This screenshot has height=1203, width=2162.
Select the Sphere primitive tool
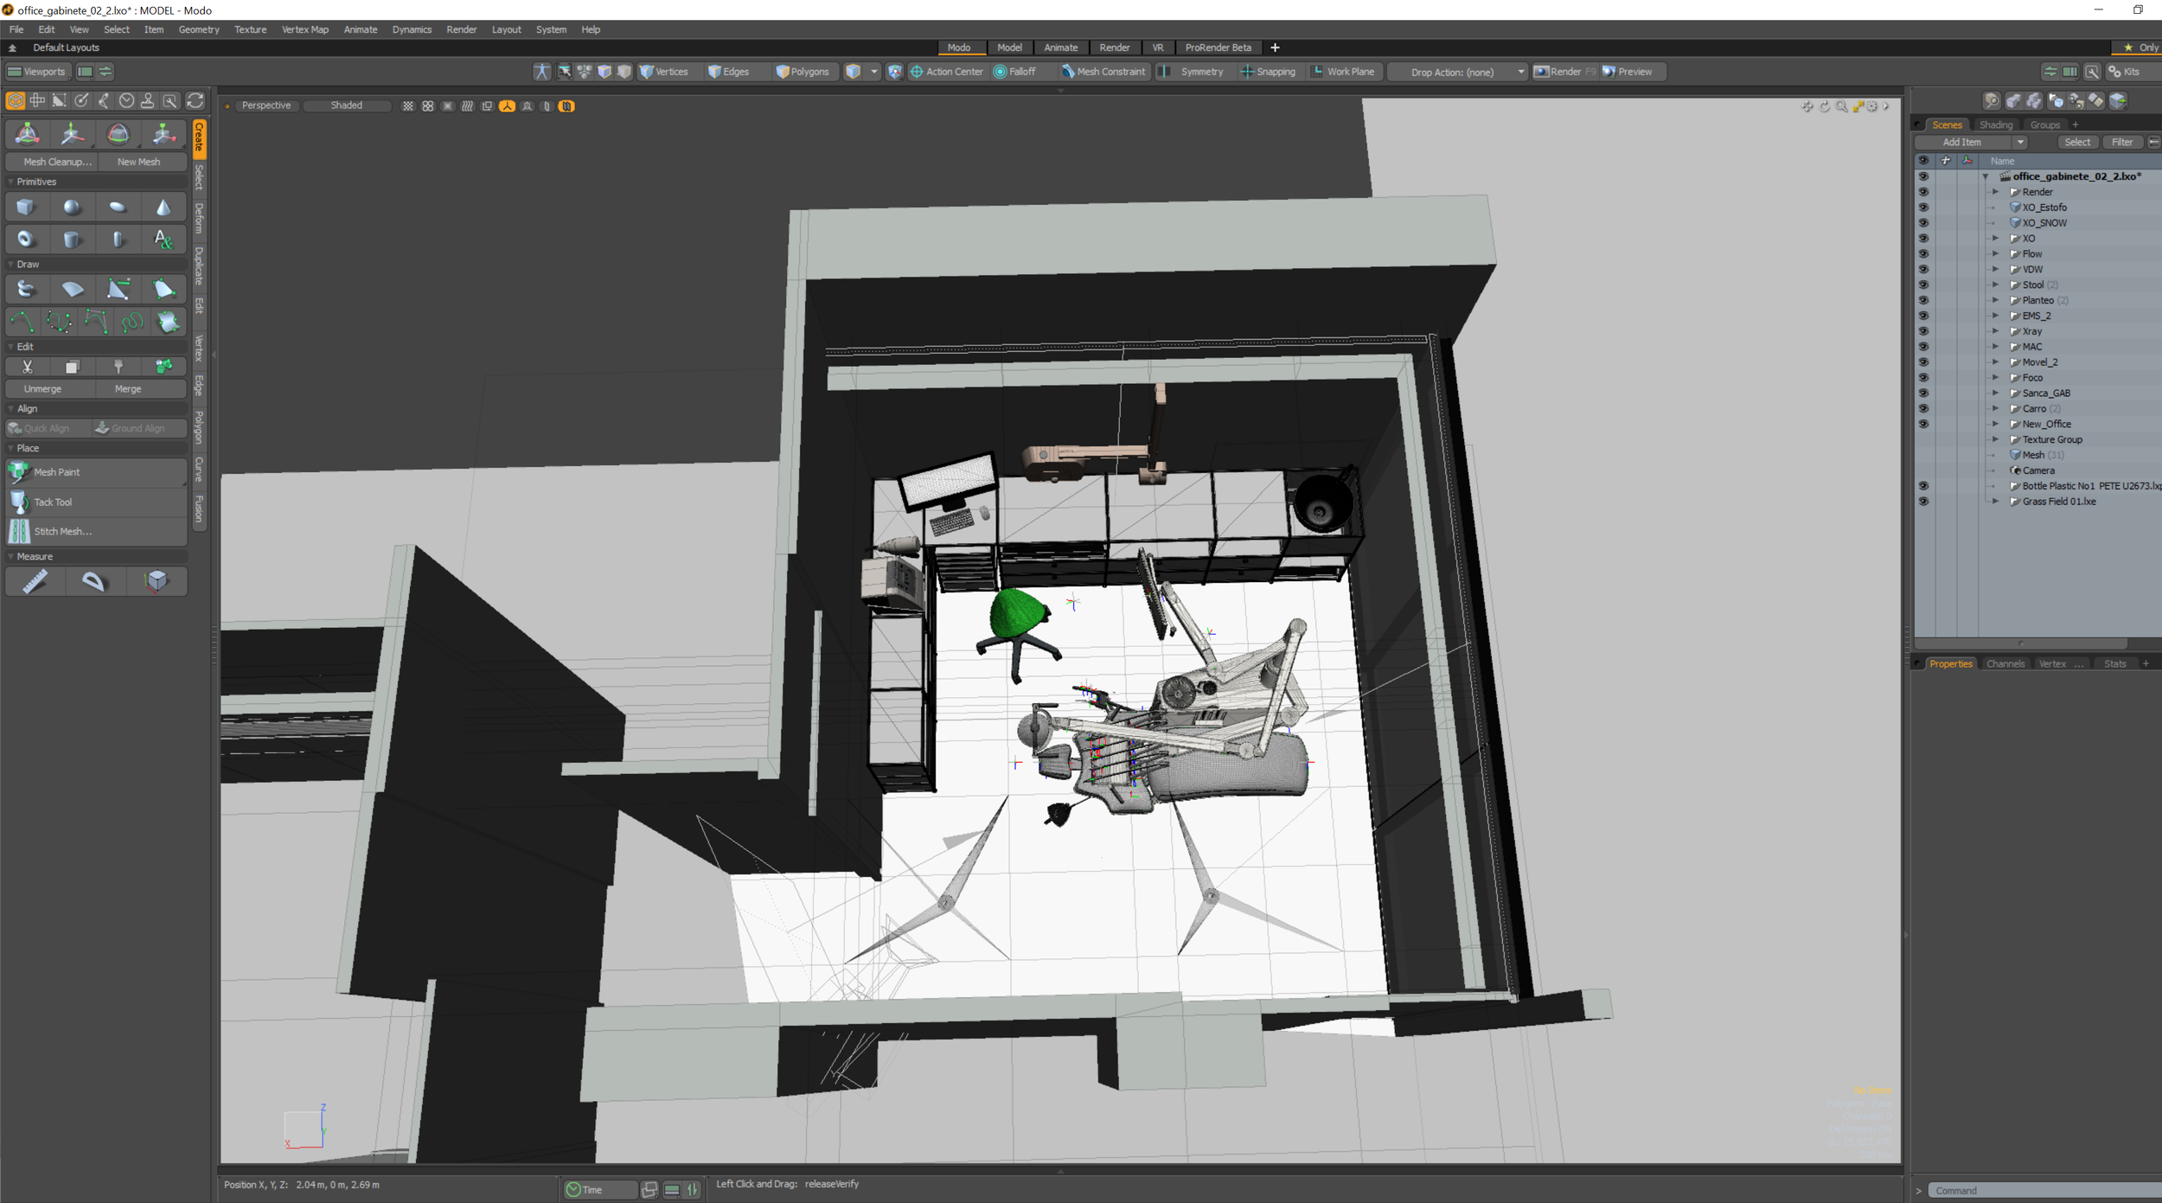click(72, 207)
